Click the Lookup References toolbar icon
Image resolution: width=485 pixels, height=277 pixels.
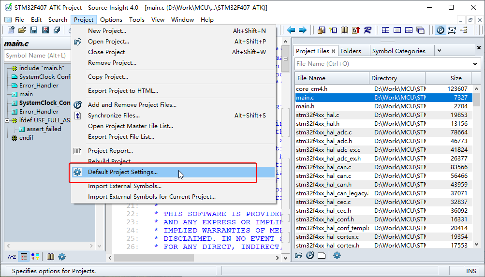point(333,30)
